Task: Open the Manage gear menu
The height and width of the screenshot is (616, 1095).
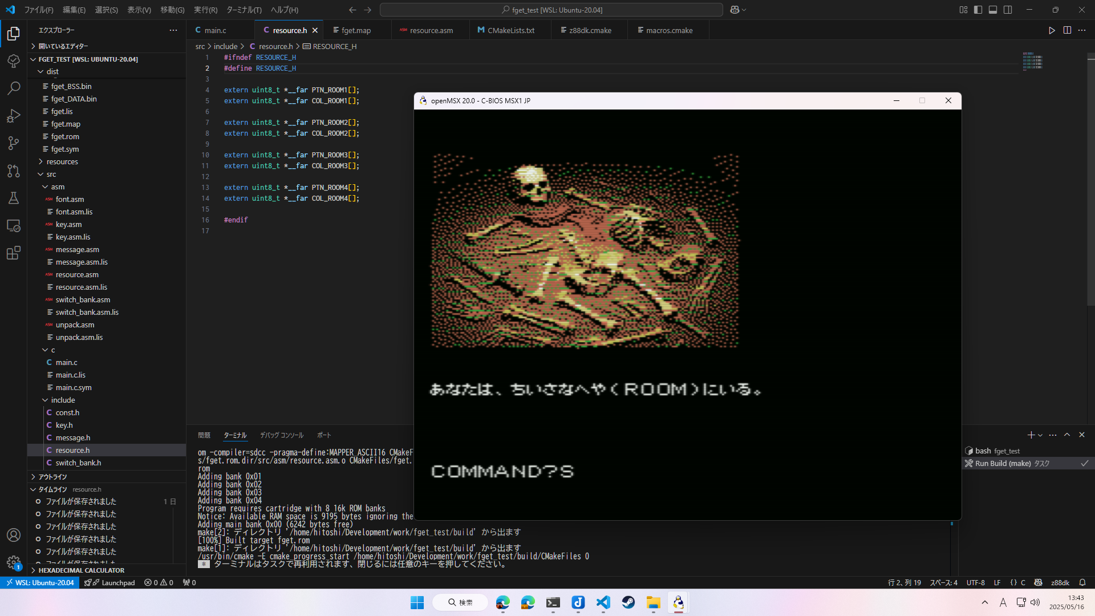Action: 14,562
